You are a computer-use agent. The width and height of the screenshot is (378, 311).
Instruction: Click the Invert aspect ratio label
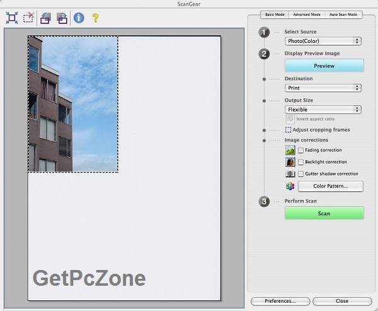(x=316, y=119)
